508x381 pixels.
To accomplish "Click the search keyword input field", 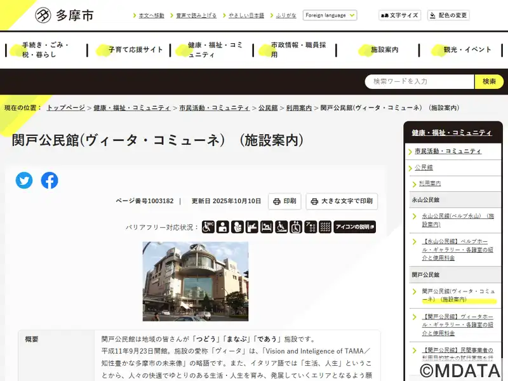I will click(x=419, y=81).
